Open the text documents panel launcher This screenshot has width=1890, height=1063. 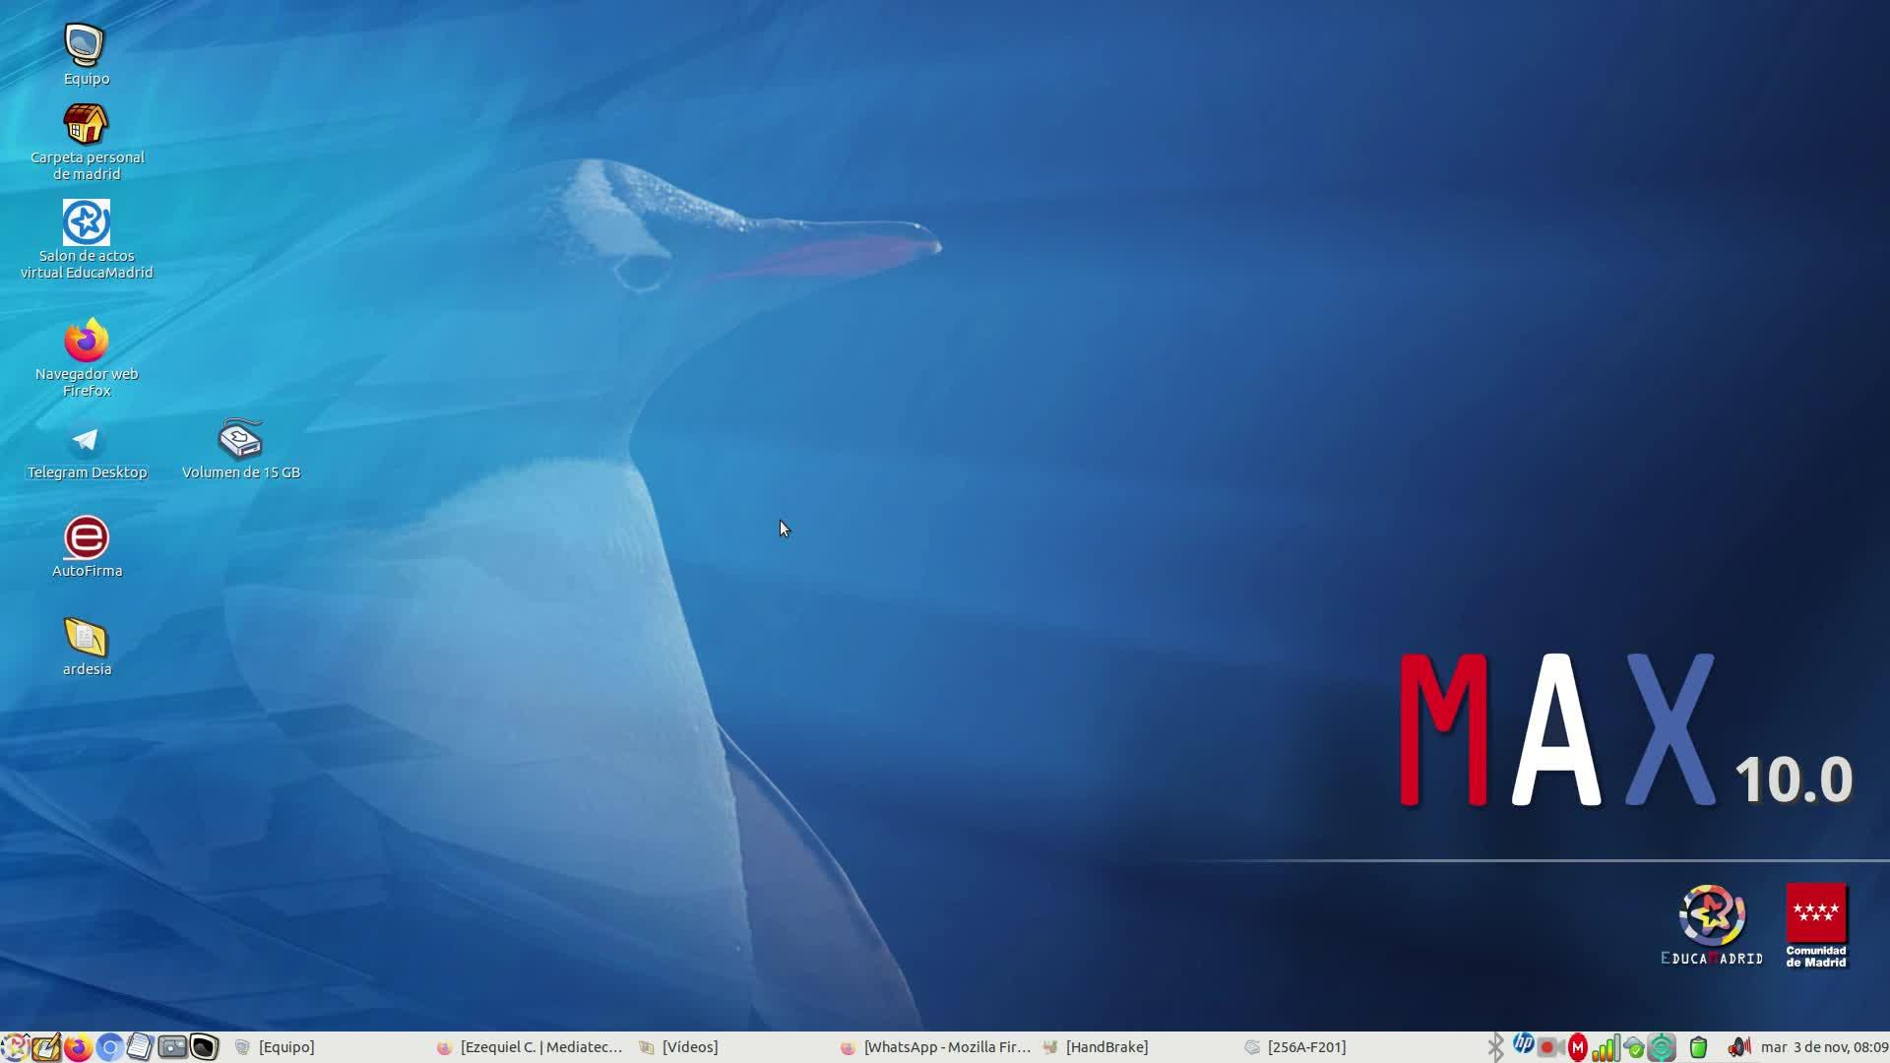click(x=141, y=1047)
